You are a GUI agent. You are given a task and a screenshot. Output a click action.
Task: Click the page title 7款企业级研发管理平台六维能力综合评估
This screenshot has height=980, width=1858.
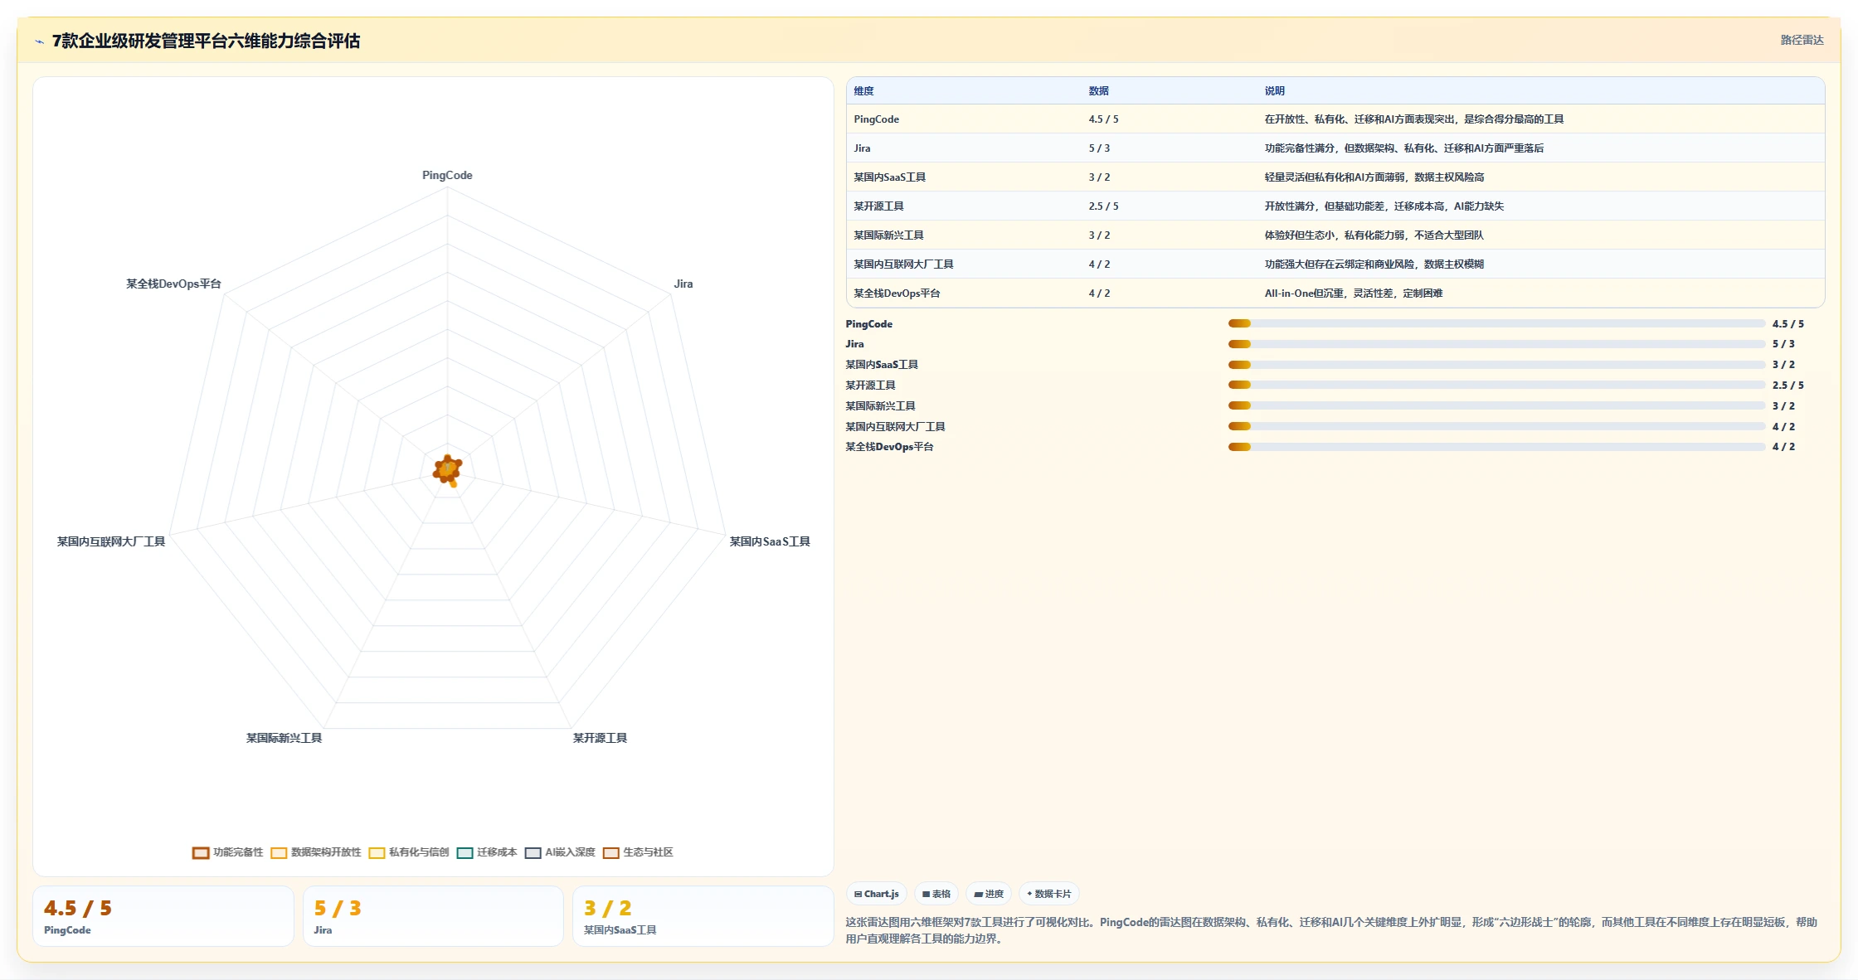[x=207, y=41]
